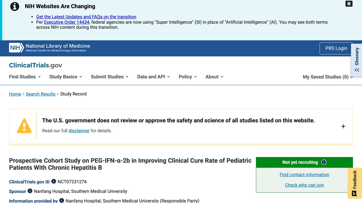Click info icon next to Not yet recruiting
This screenshot has width=362, height=203.
(324, 162)
